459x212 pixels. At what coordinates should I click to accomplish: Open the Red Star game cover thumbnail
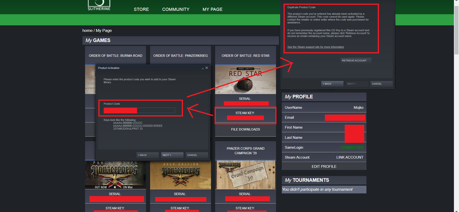click(x=246, y=80)
